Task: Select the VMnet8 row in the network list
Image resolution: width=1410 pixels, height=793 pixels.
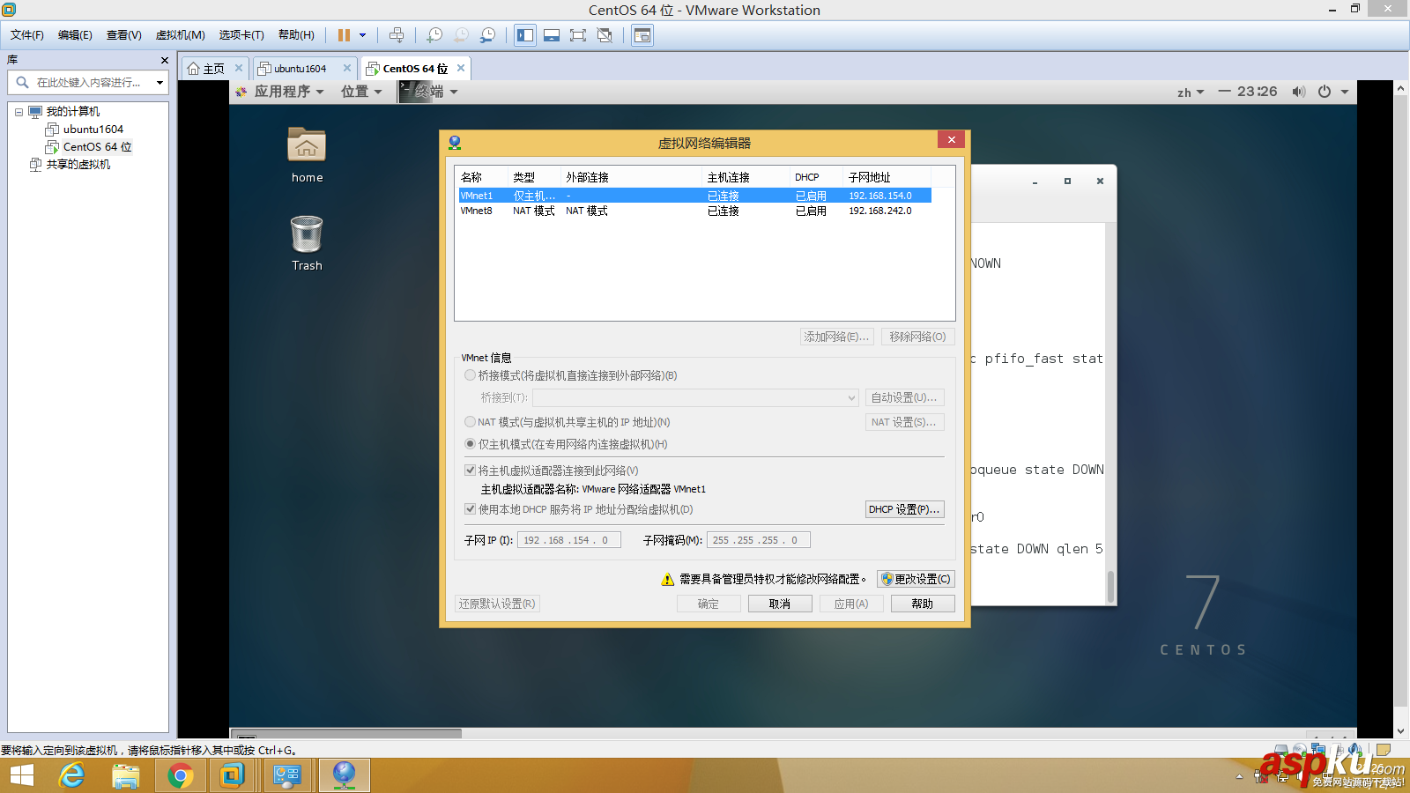Action: (x=694, y=211)
